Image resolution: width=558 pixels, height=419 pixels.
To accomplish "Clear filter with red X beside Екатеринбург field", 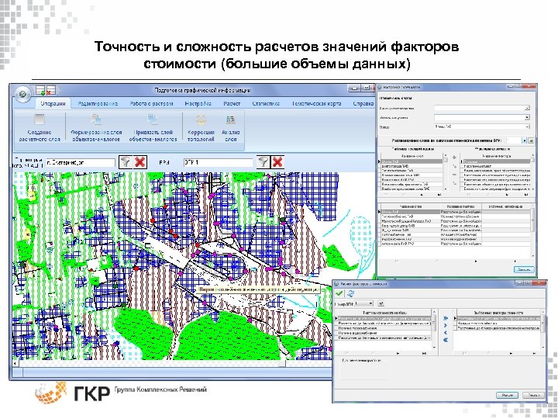I will pos(139,162).
